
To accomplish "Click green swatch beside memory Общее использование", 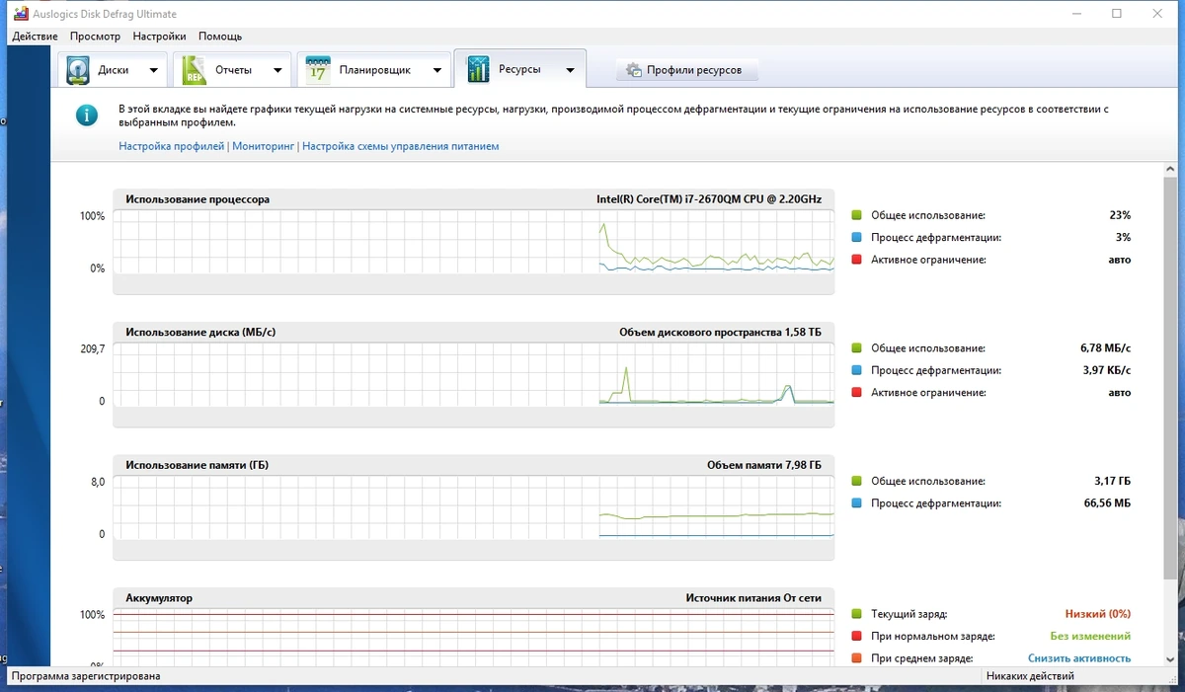I will point(857,481).
